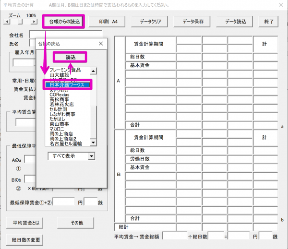Increase zoom with right arrow
This screenshot has height=249, width=288.
pos(34,22)
